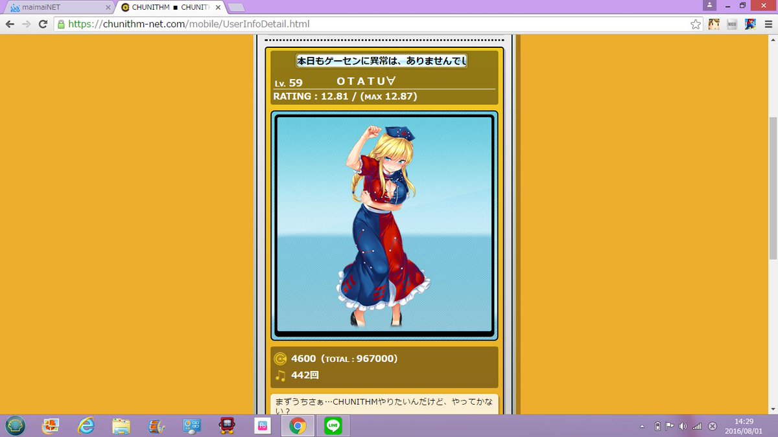Open the NICO extension icon
Screen dimensions: 778x437
732,24
